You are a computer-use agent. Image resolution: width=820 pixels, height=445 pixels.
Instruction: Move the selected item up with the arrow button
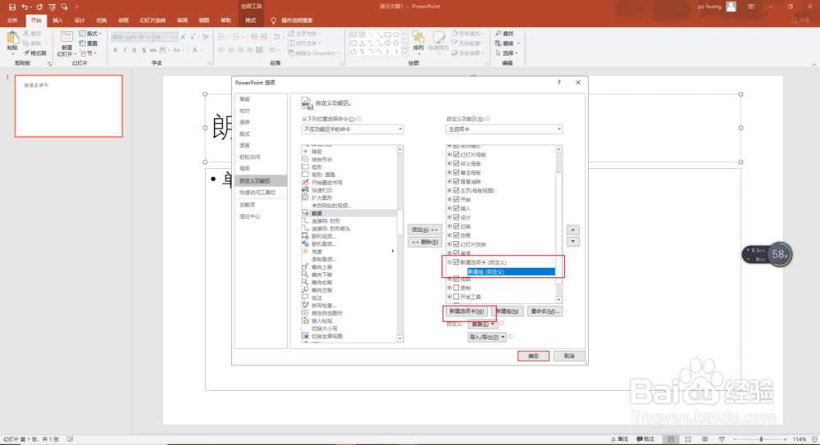tap(573, 230)
